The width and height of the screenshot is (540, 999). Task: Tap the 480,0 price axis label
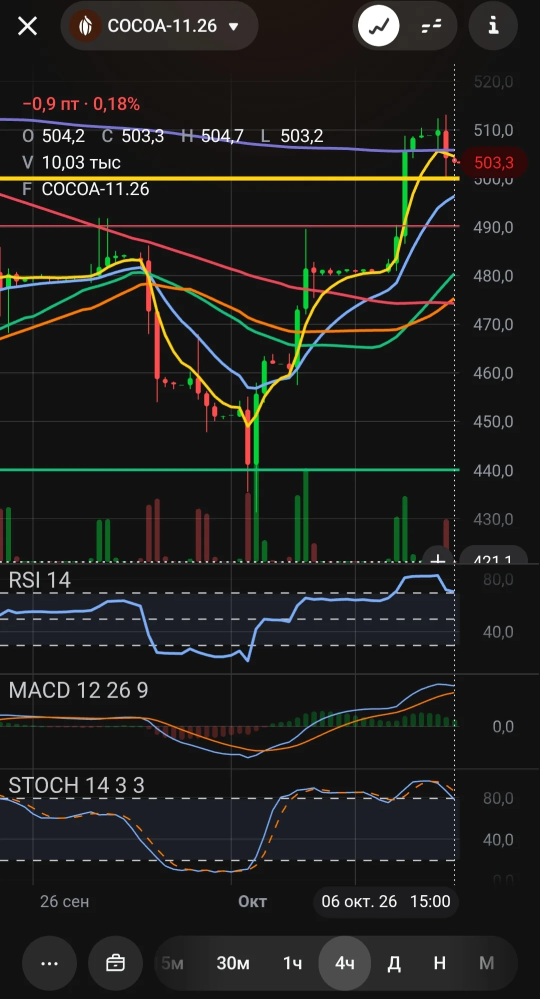[x=493, y=276]
